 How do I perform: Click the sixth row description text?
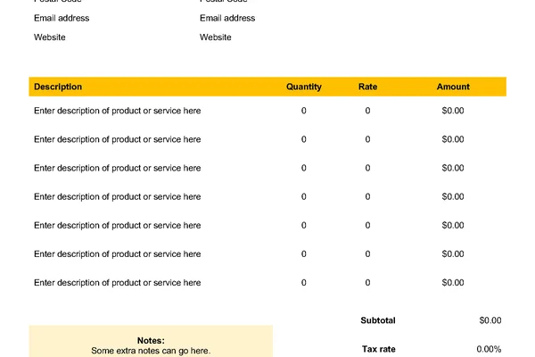(x=118, y=254)
